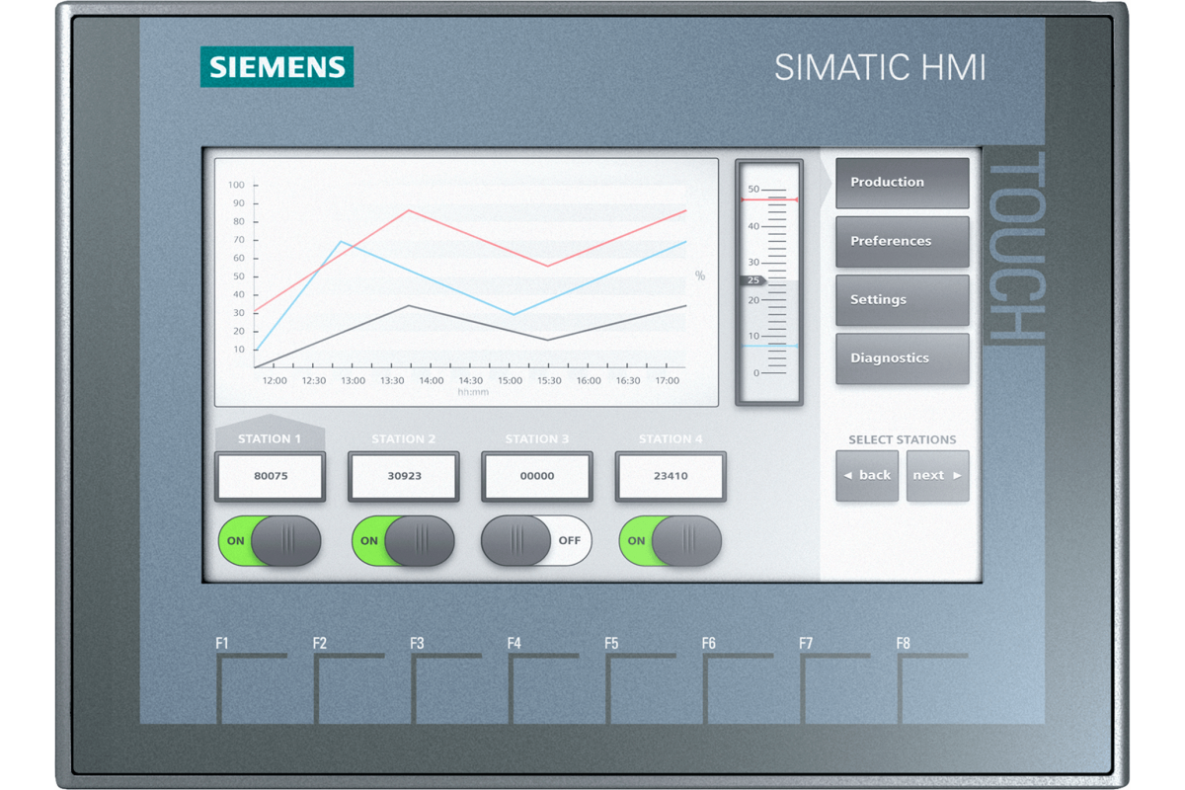Open the Diagnostics screen
The width and height of the screenshot is (1185, 790).
click(902, 358)
